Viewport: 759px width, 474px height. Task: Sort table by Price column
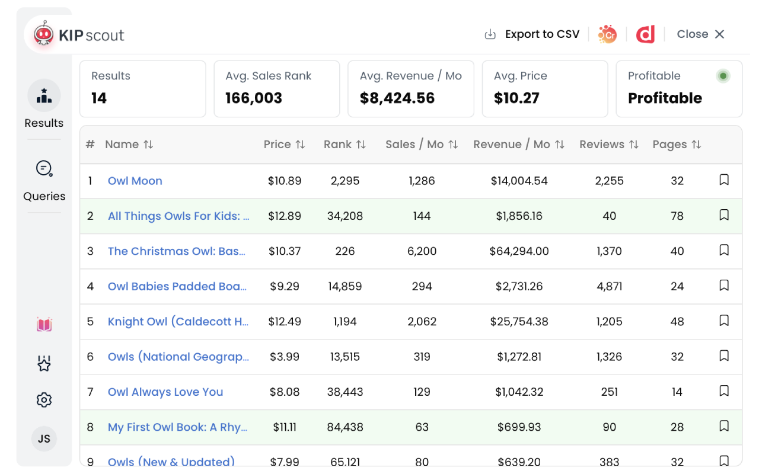(x=285, y=145)
